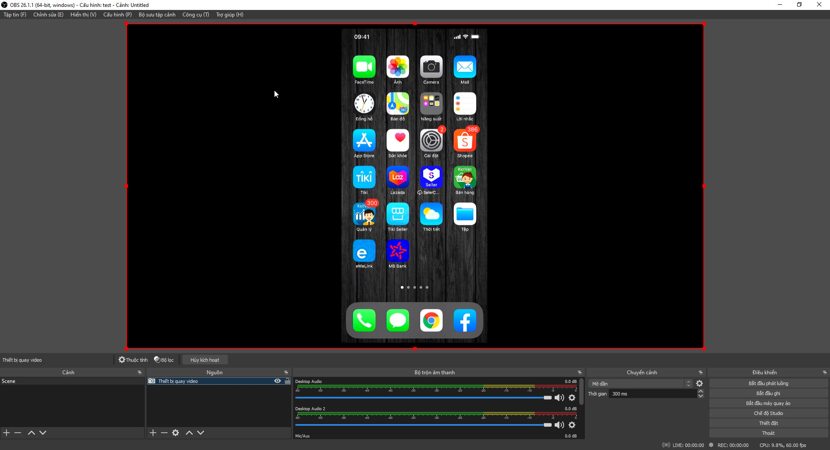Mute Desktop Audio speaker icon
The height and width of the screenshot is (450, 830).
[x=559, y=397]
